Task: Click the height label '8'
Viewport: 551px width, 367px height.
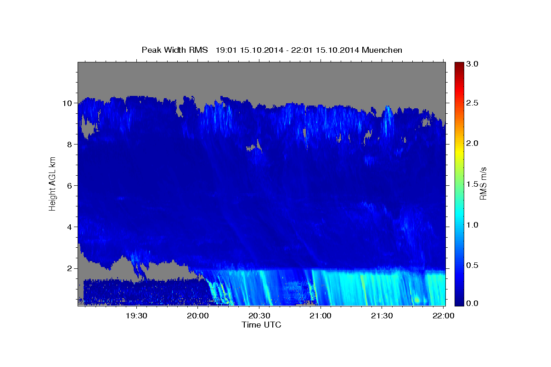Action: click(69, 145)
